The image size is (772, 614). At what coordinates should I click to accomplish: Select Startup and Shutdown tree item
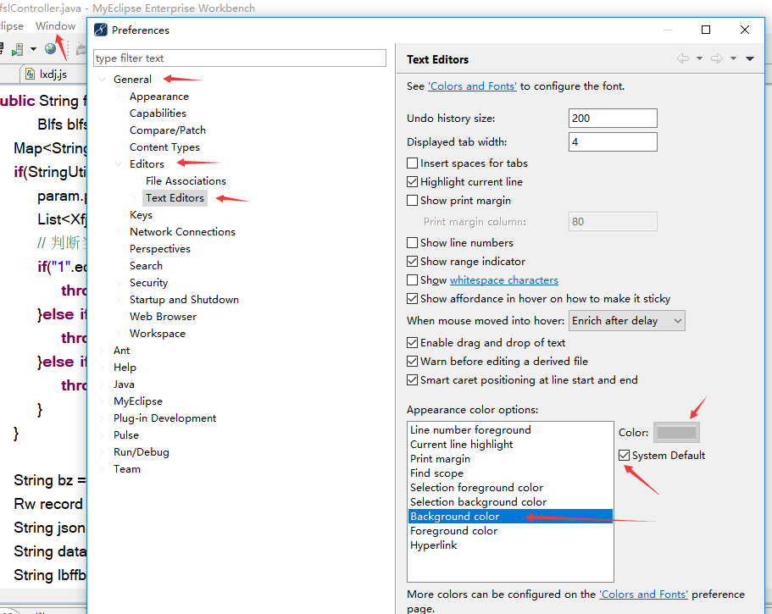(x=184, y=300)
